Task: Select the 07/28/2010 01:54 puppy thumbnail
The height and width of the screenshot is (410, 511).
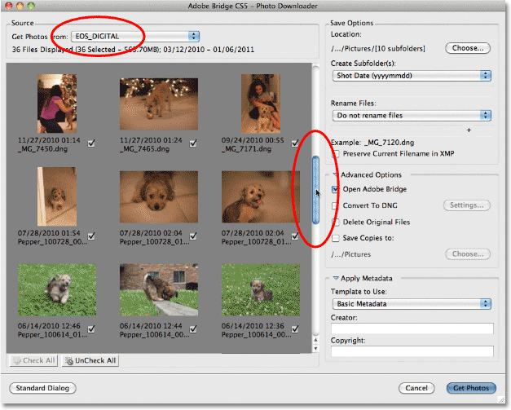Action: (57, 196)
